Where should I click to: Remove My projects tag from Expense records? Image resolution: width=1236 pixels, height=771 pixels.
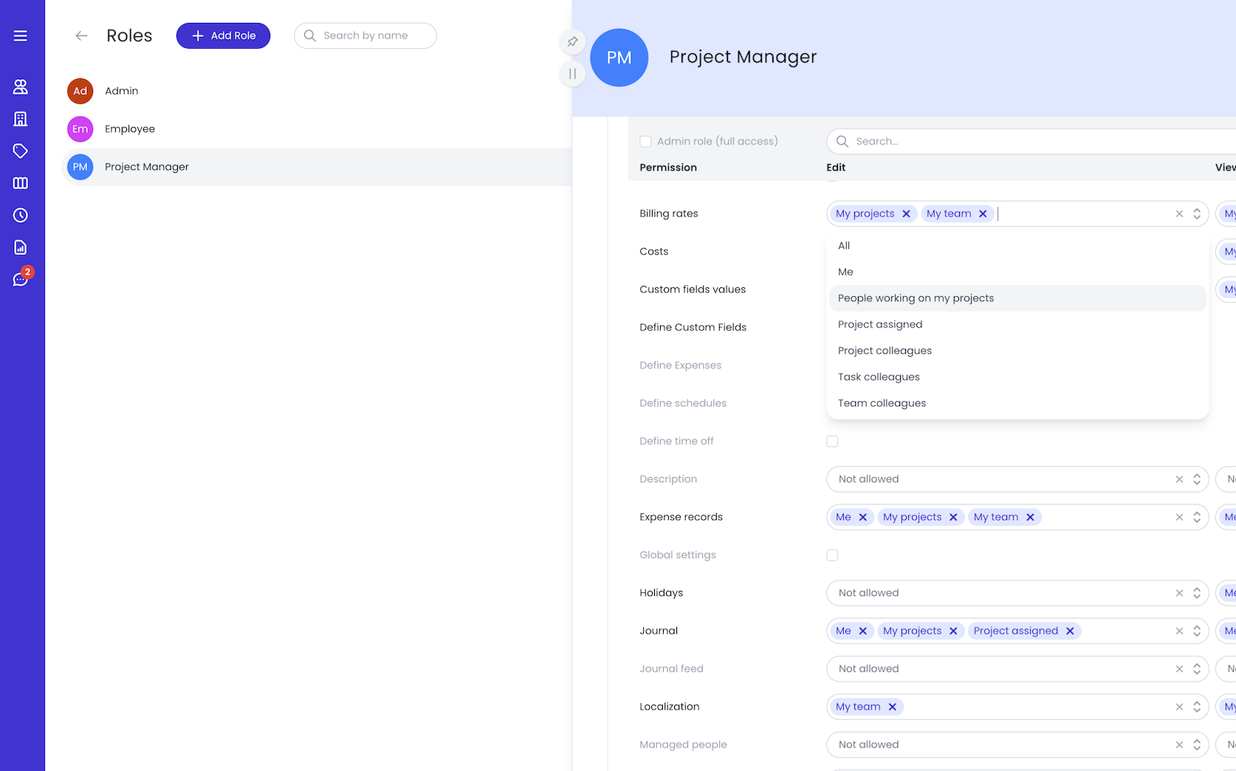click(x=953, y=517)
